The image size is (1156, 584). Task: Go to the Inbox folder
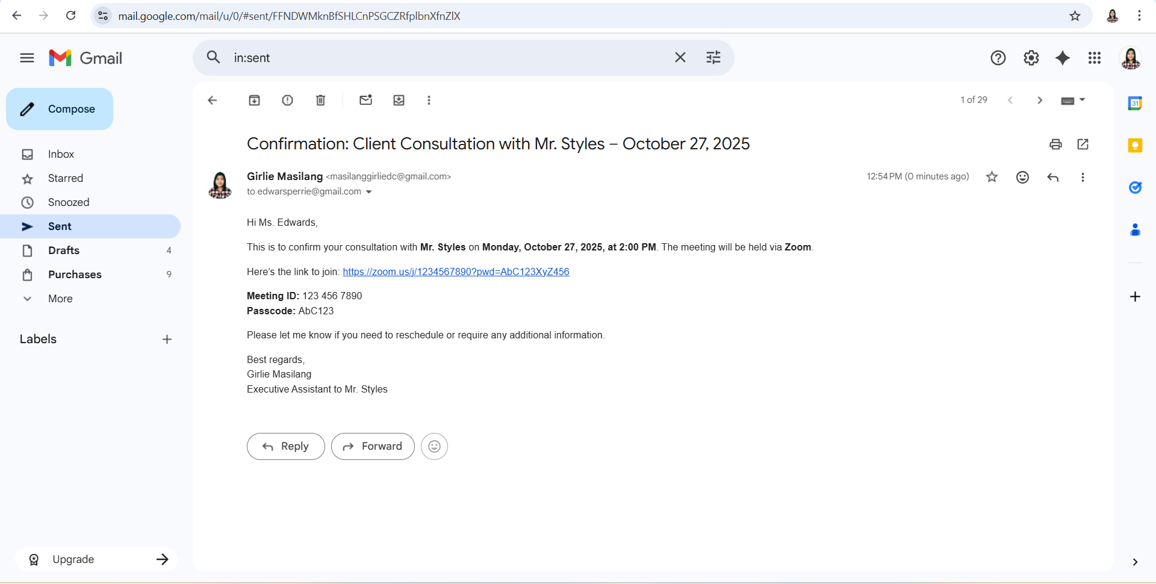coord(61,154)
